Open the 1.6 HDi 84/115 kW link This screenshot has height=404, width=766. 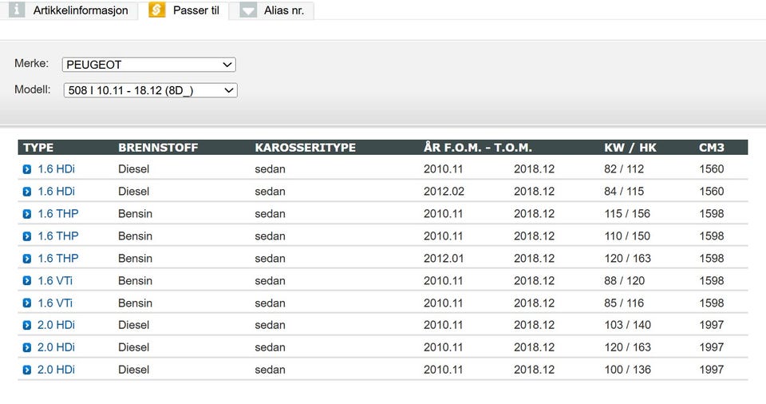click(x=56, y=192)
